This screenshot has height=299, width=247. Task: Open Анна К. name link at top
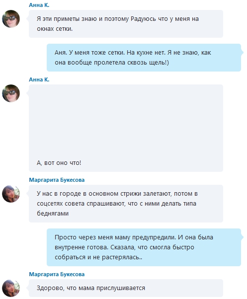[39, 5]
